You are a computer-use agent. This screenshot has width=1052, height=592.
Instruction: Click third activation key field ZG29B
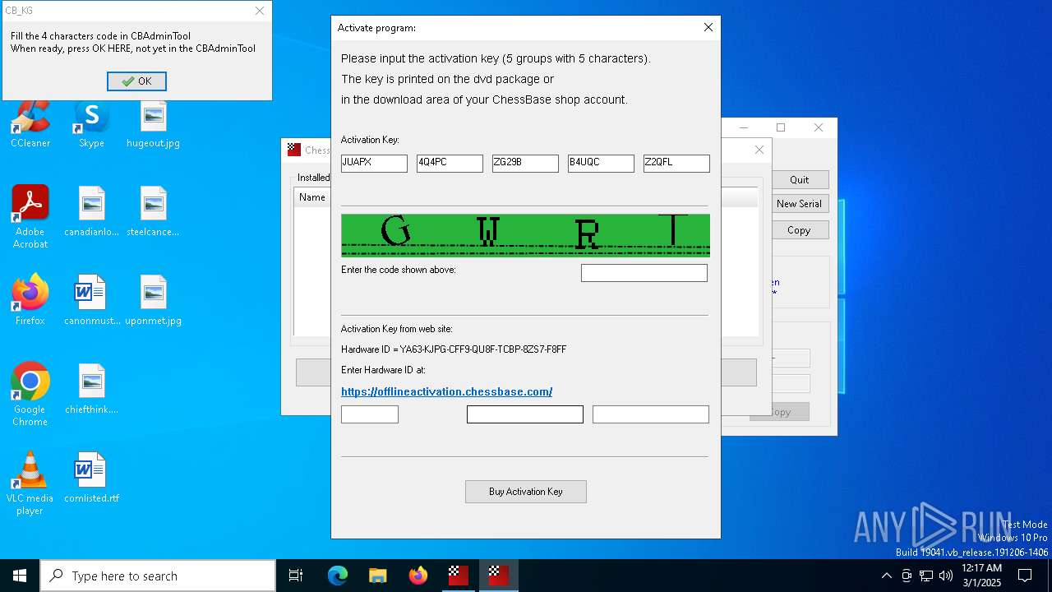click(525, 164)
